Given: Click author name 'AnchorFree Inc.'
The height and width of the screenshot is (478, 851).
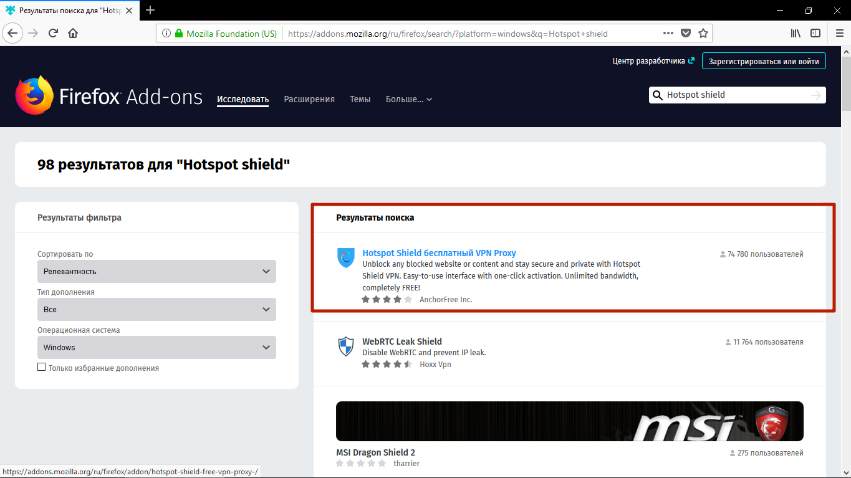Looking at the screenshot, I should tap(446, 300).
